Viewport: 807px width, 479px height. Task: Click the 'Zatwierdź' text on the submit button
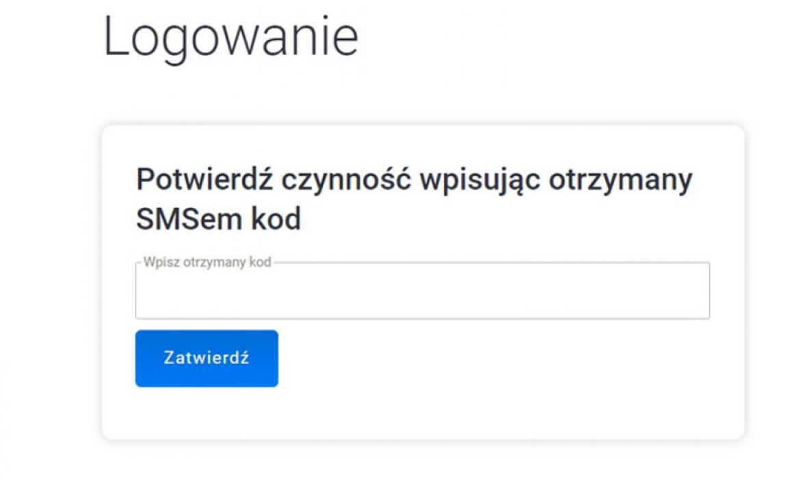tap(207, 359)
